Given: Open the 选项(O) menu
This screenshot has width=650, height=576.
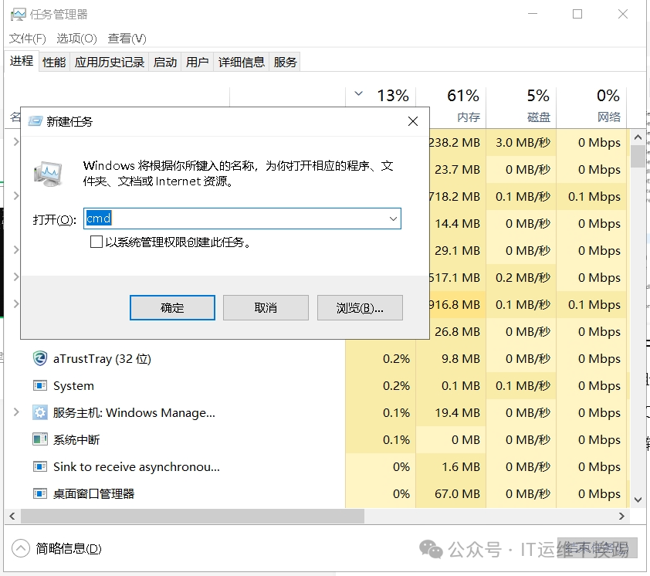Looking at the screenshot, I should coord(76,39).
